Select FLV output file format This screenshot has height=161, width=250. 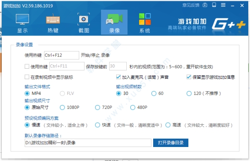coord(62,93)
